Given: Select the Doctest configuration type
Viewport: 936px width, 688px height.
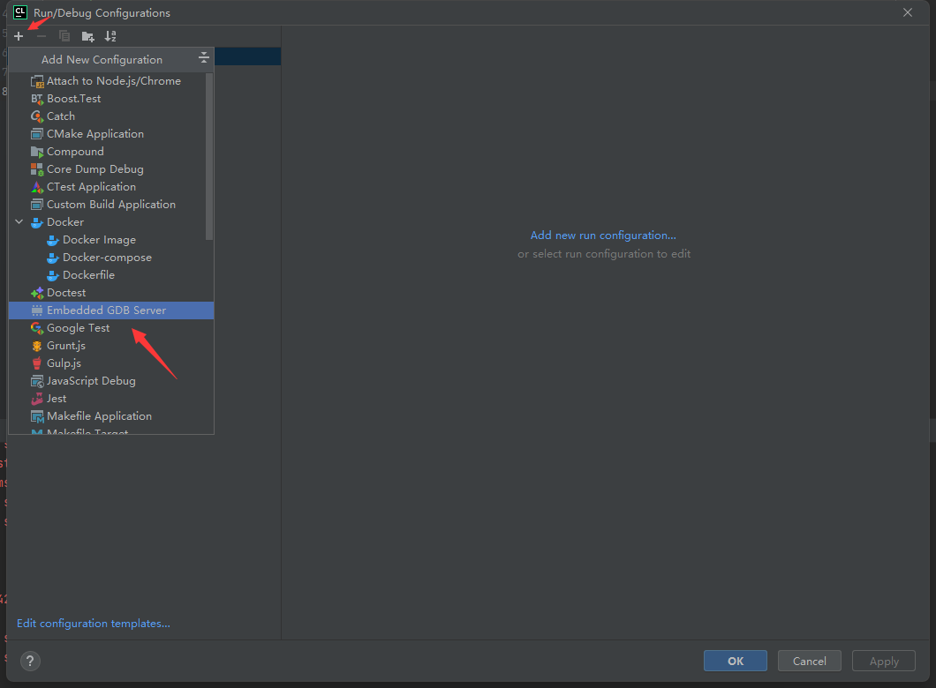Looking at the screenshot, I should coord(111,293).
